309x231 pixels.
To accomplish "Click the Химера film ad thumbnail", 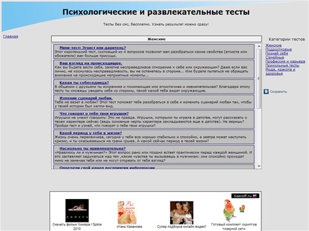I will pos(77,211).
